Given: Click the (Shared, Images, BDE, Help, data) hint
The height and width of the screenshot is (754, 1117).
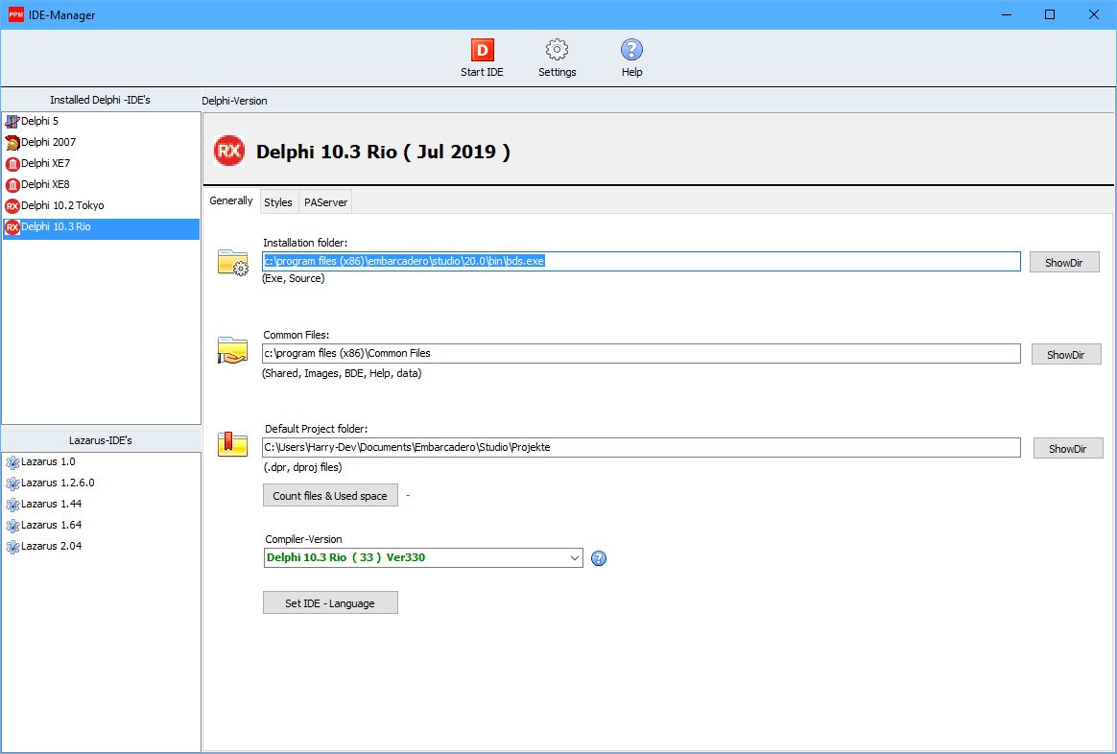Looking at the screenshot, I should pyautogui.click(x=342, y=373).
